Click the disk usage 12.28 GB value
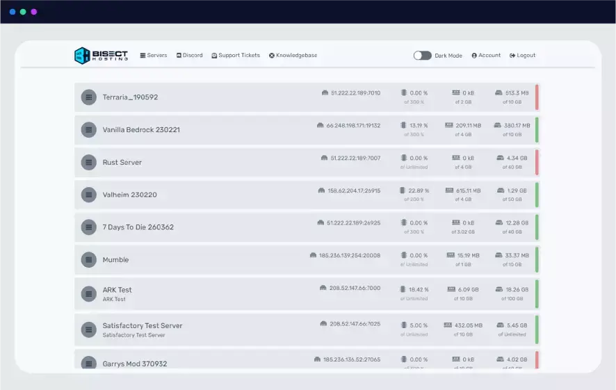 (x=517, y=223)
